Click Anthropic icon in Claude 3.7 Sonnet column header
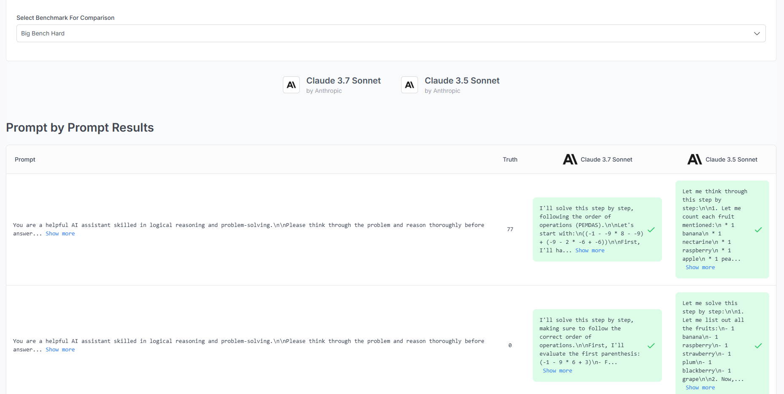 coord(570,159)
